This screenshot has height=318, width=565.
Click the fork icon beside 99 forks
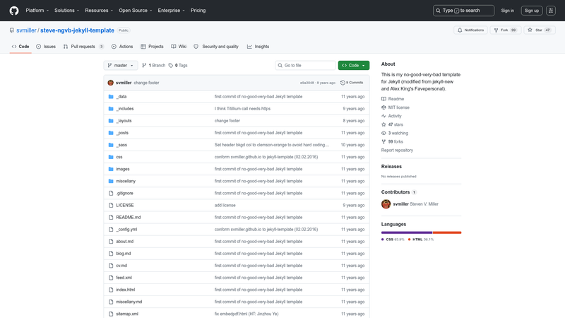click(383, 142)
